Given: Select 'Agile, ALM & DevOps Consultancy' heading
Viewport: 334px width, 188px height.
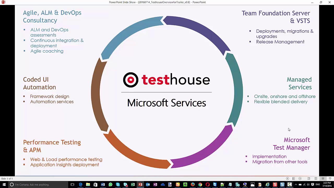Looking at the screenshot, I should [x=52, y=16].
